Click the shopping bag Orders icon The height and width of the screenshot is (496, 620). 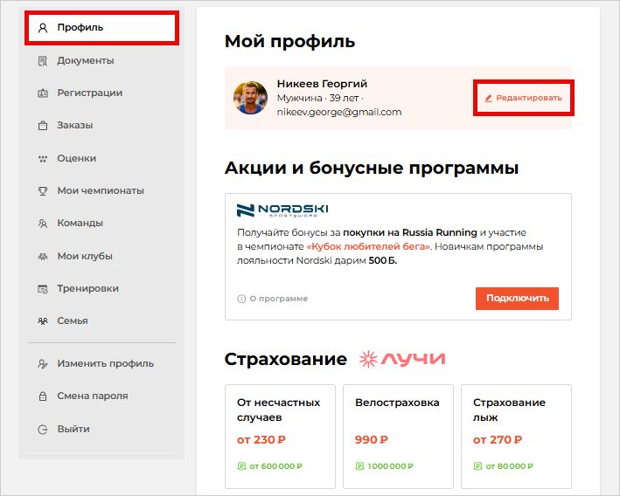tap(42, 126)
